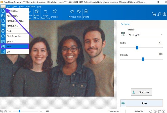Click the Radius value field
The image size is (167, 113).
160,43
